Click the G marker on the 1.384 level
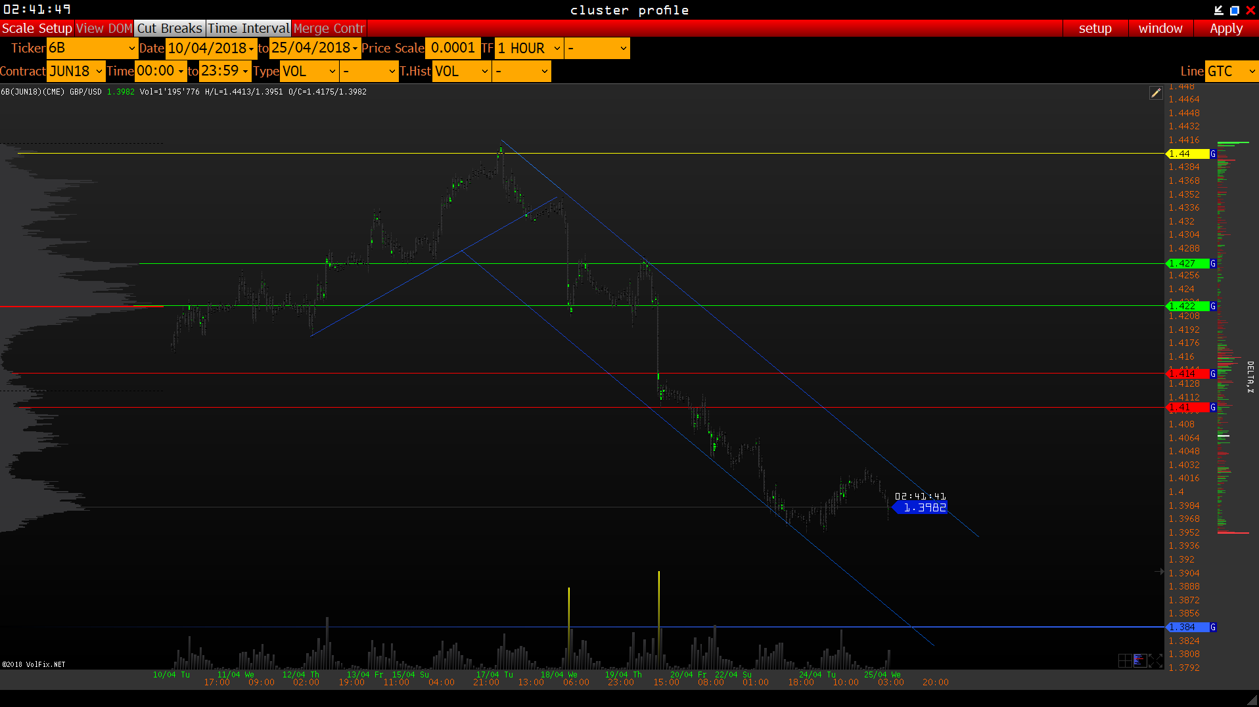Image resolution: width=1259 pixels, height=707 pixels. click(x=1213, y=628)
